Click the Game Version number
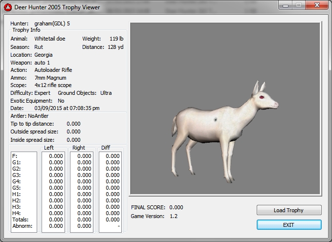 click(x=173, y=216)
